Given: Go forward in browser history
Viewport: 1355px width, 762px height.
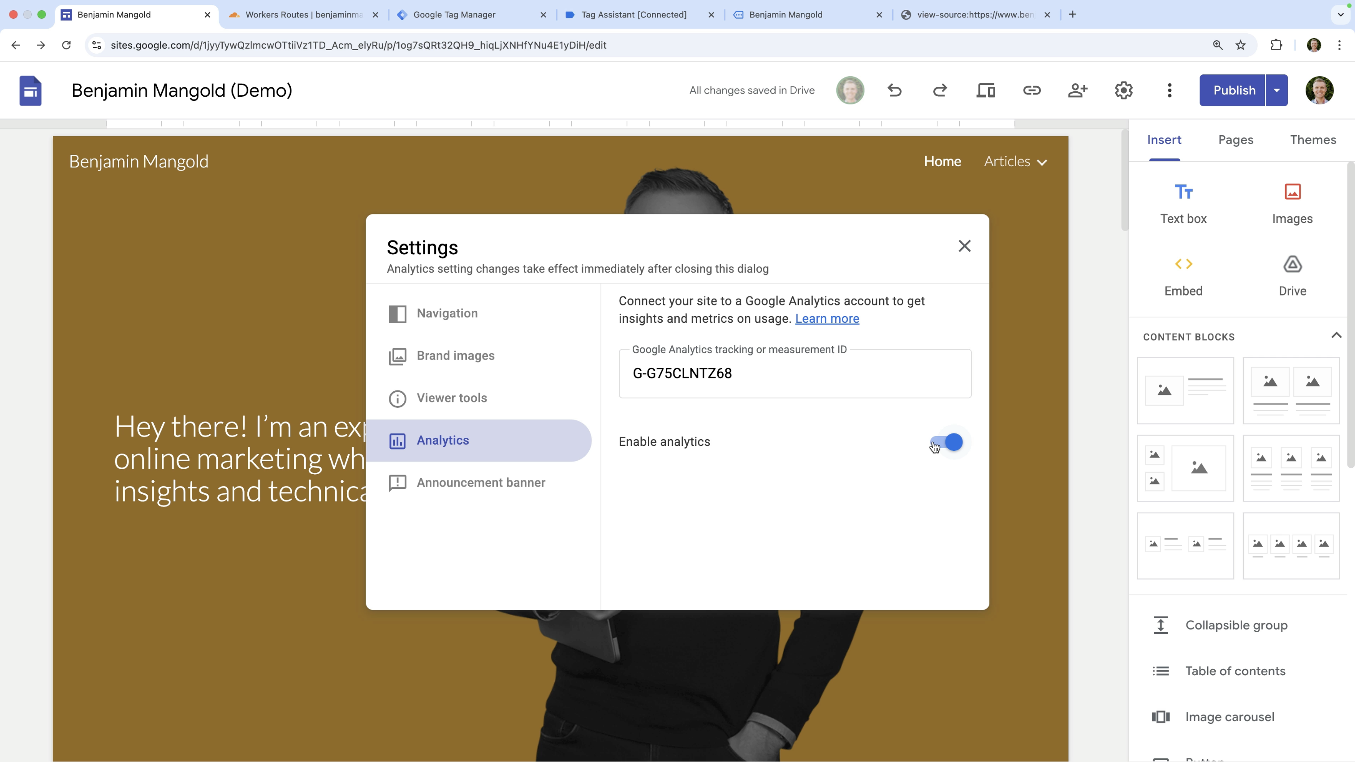Looking at the screenshot, I should (x=40, y=45).
